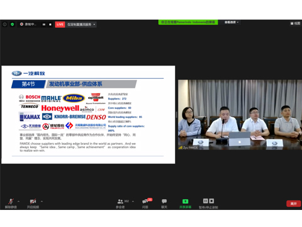The image size is (302, 227).
Task: Expand video options arrow beside camera
Action: [42, 202]
